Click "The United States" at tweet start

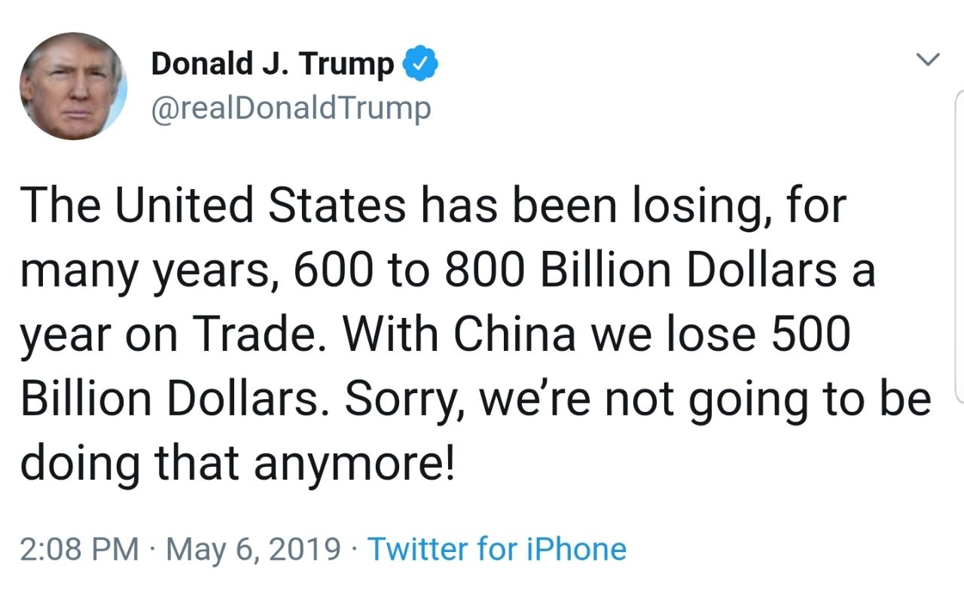pos(211,205)
